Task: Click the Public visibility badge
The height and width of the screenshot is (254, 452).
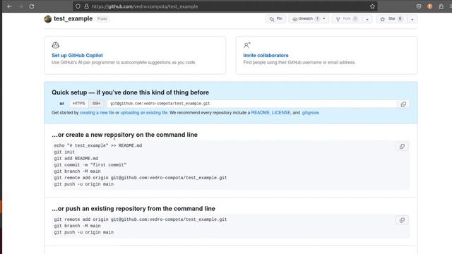Action: (x=102, y=19)
